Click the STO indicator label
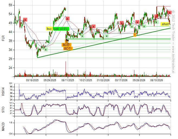This screenshot has width=178, height=139. (3, 110)
